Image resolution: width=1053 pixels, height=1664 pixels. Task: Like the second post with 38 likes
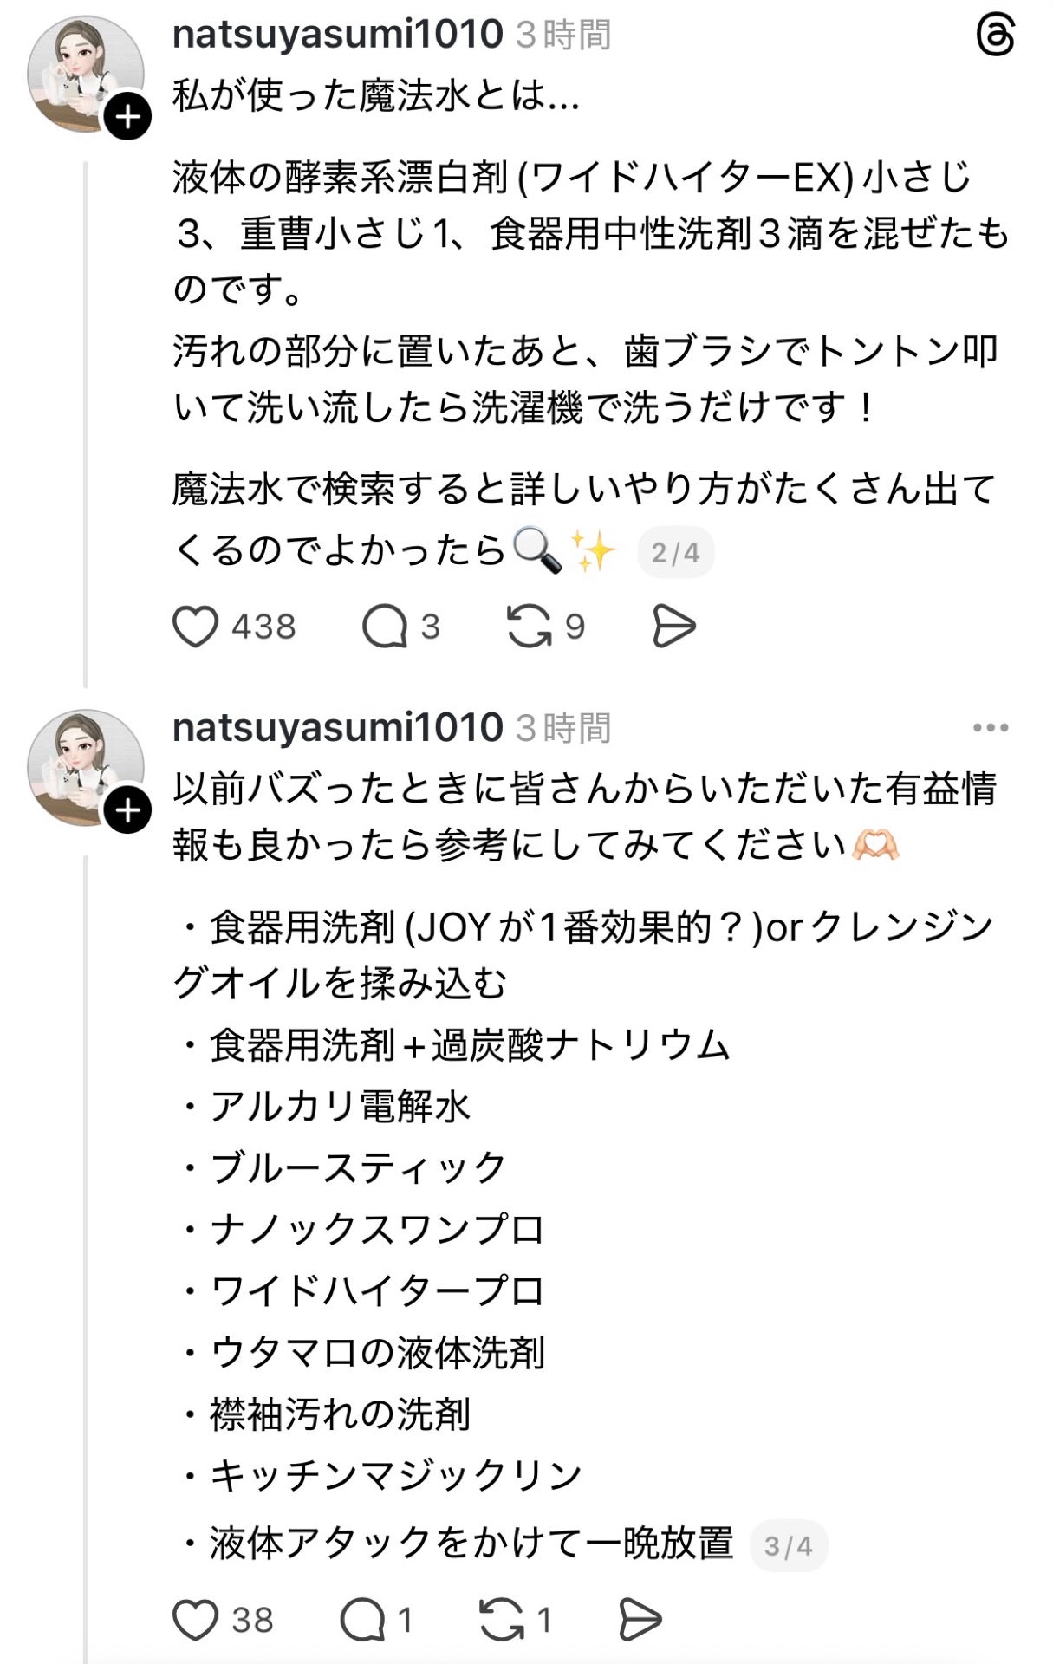pyautogui.click(x=196, y=1620)
